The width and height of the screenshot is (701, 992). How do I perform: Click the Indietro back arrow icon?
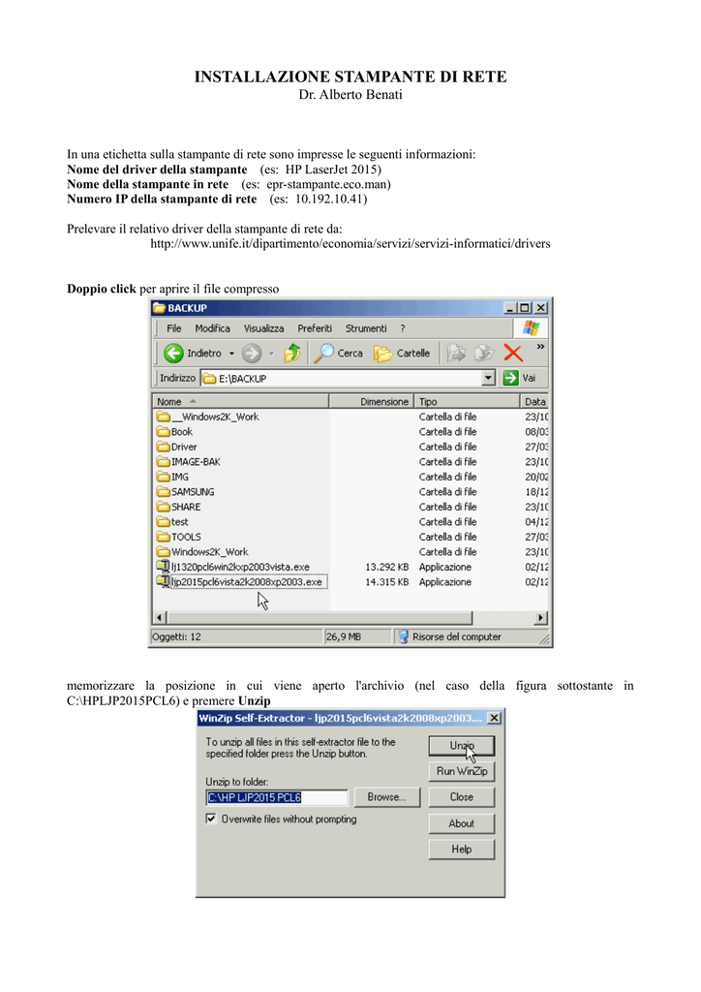(174, 354)
